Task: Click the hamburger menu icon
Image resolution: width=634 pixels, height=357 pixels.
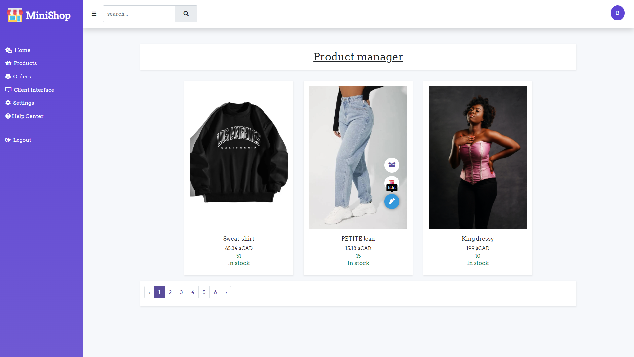Action: point(94,14)
